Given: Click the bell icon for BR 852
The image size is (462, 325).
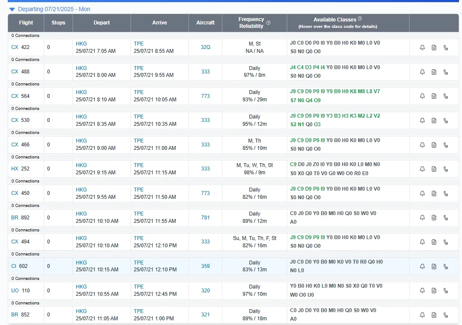Looking at the screenshot, I should [422, 315].
